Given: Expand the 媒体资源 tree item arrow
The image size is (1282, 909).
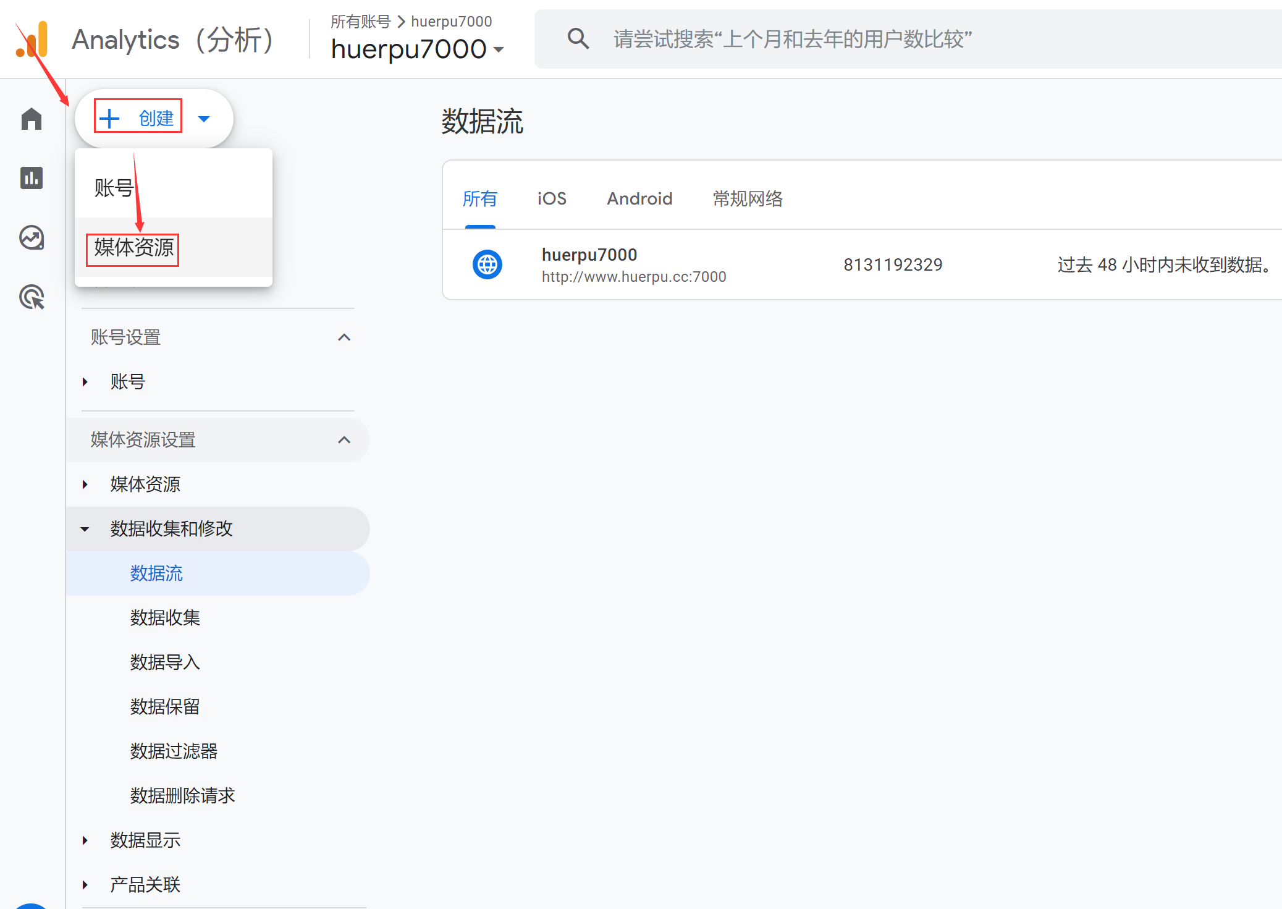Looking at the screenshot, I should (85, 484).
